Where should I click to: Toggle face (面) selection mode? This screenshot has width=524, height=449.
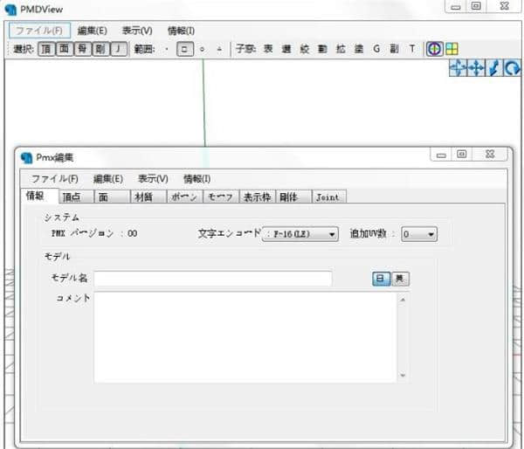(65, 49)
